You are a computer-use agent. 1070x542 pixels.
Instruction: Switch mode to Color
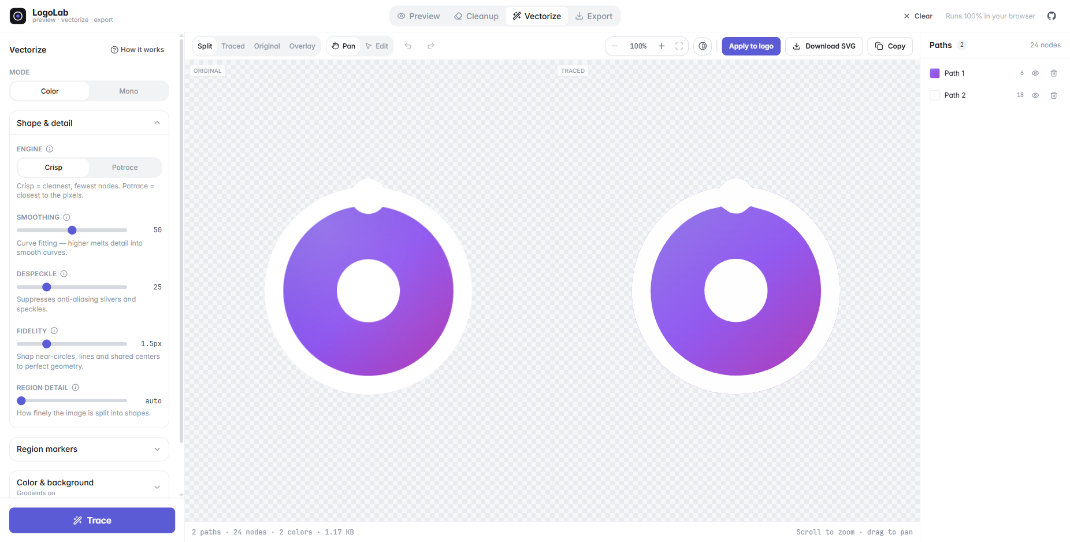point(50,91)
